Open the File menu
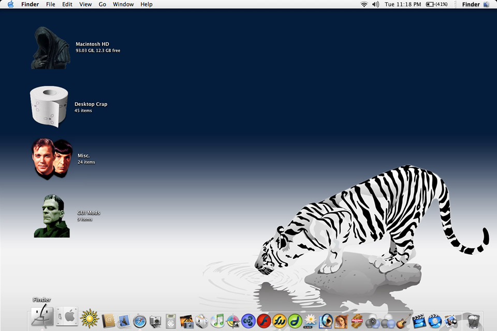 (x=50, y=4)
